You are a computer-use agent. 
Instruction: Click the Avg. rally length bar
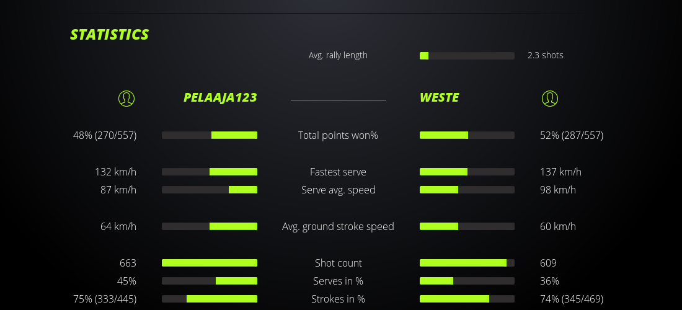[x=467, y=56]
